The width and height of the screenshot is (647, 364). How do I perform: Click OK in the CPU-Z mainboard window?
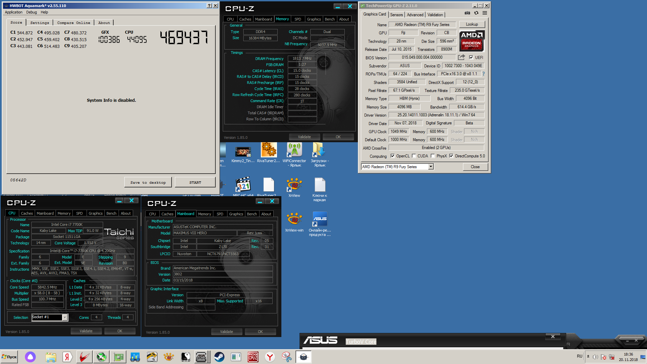pyautogui.click(x=260, y=332)
